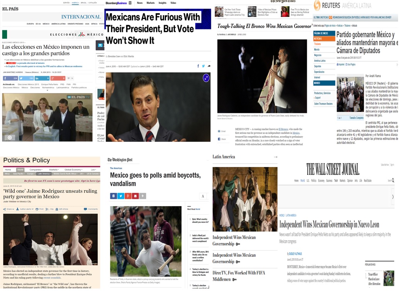This screenshot has width=400, height=292.
Task: Open Bloomberg Insights menu
Action: click(163, 3)
